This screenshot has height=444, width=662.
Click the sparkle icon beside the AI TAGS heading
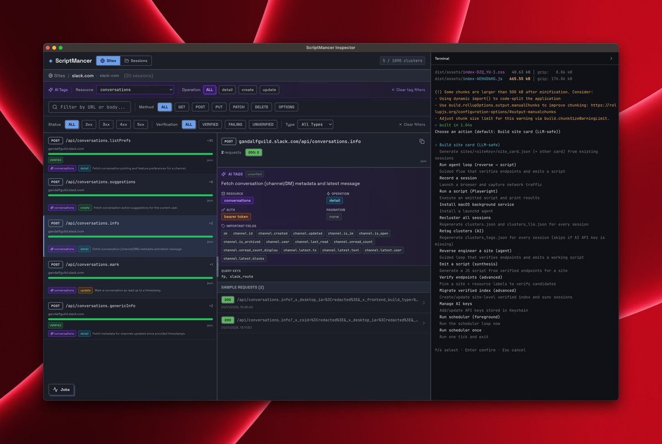pos(224,174)
